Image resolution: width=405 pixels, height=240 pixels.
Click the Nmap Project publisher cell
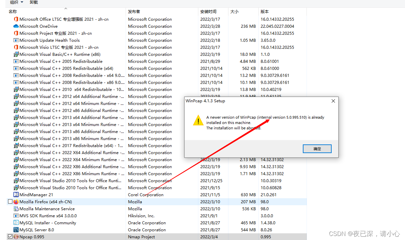coord(141,237)
